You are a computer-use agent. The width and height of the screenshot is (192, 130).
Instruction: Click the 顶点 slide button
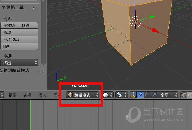click(28, 25)
